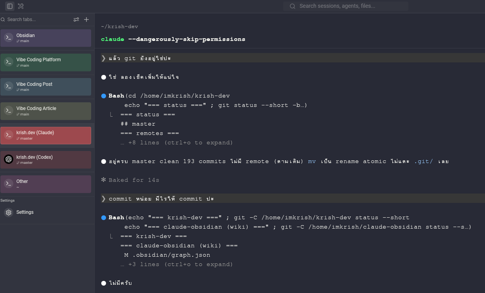Switch to the Obsidian tab
Screen dimensions: 485x293
coord(46,38)
